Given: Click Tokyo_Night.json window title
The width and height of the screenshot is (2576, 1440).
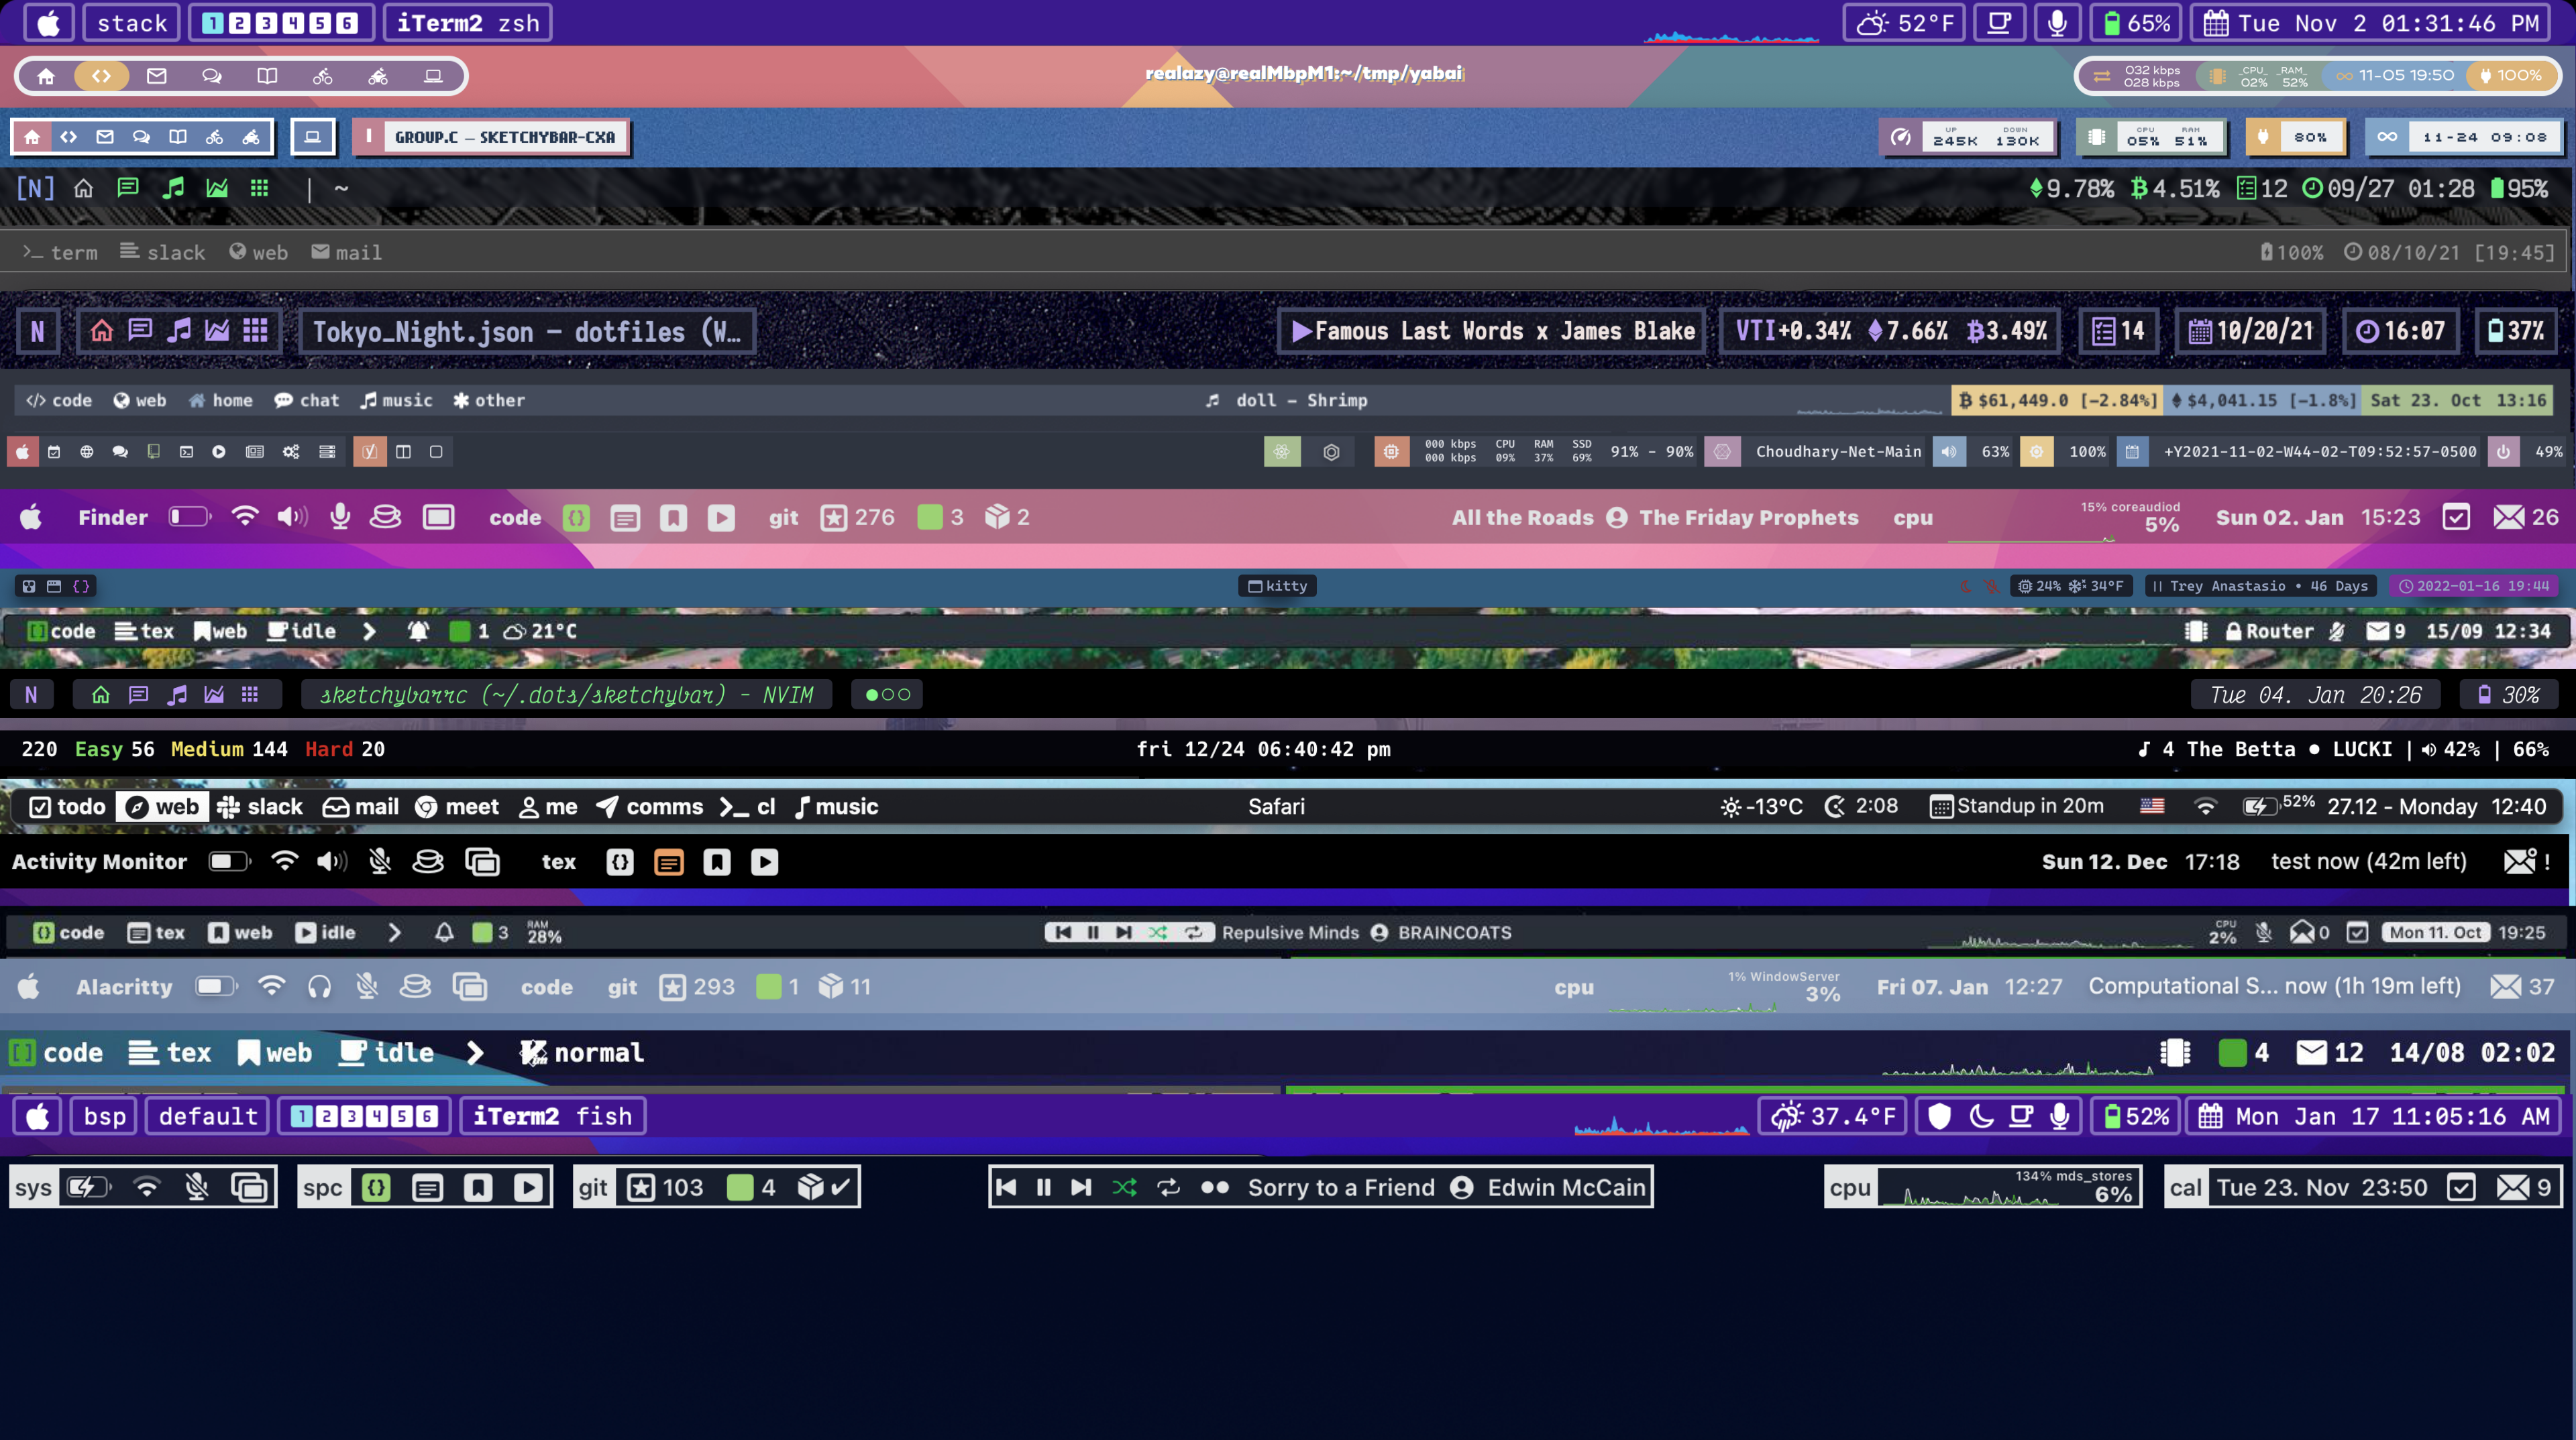Looking at the screenshot, I should 527,332.
